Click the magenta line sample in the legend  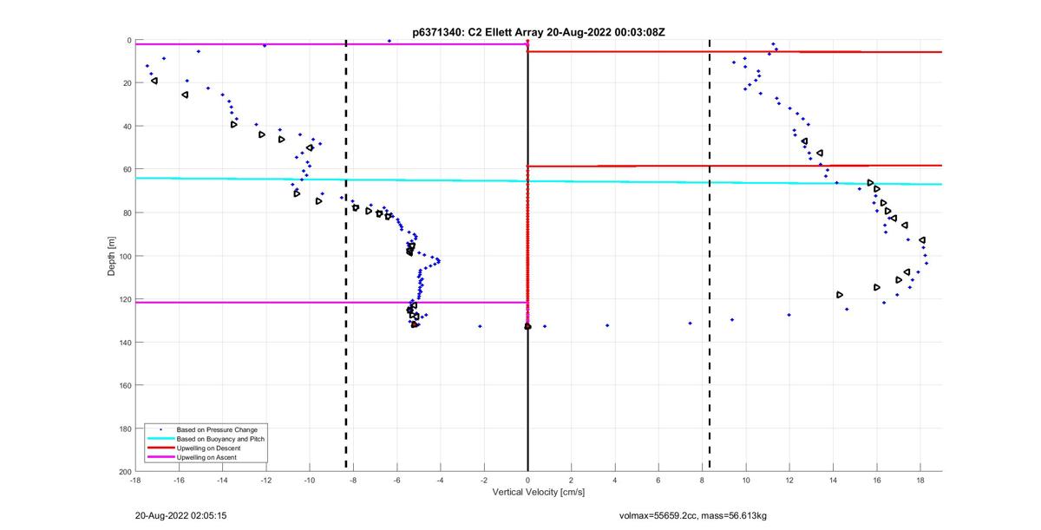click(160, 457)
